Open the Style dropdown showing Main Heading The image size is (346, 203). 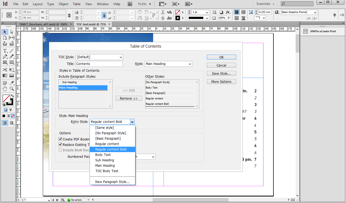click(168, 64)
